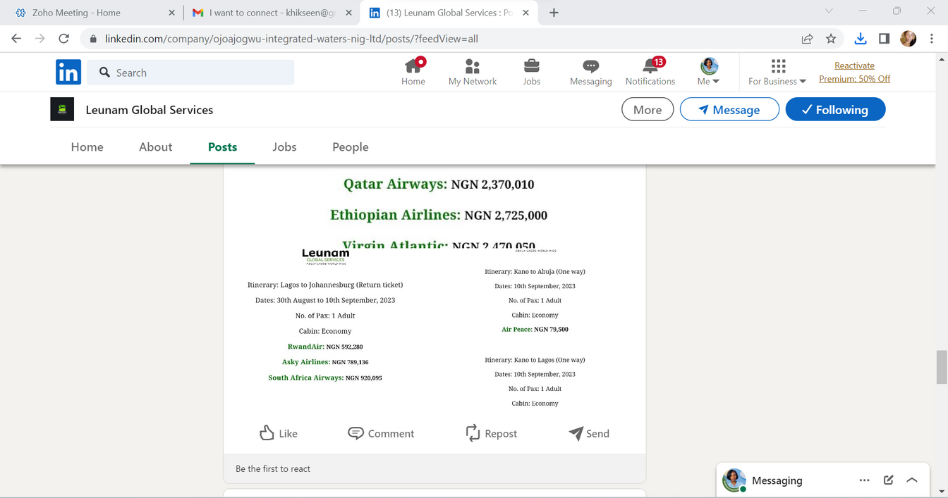Screen dimensions: 948x498
Task: Open the company Jobs tab
Action: coord(284,147)
